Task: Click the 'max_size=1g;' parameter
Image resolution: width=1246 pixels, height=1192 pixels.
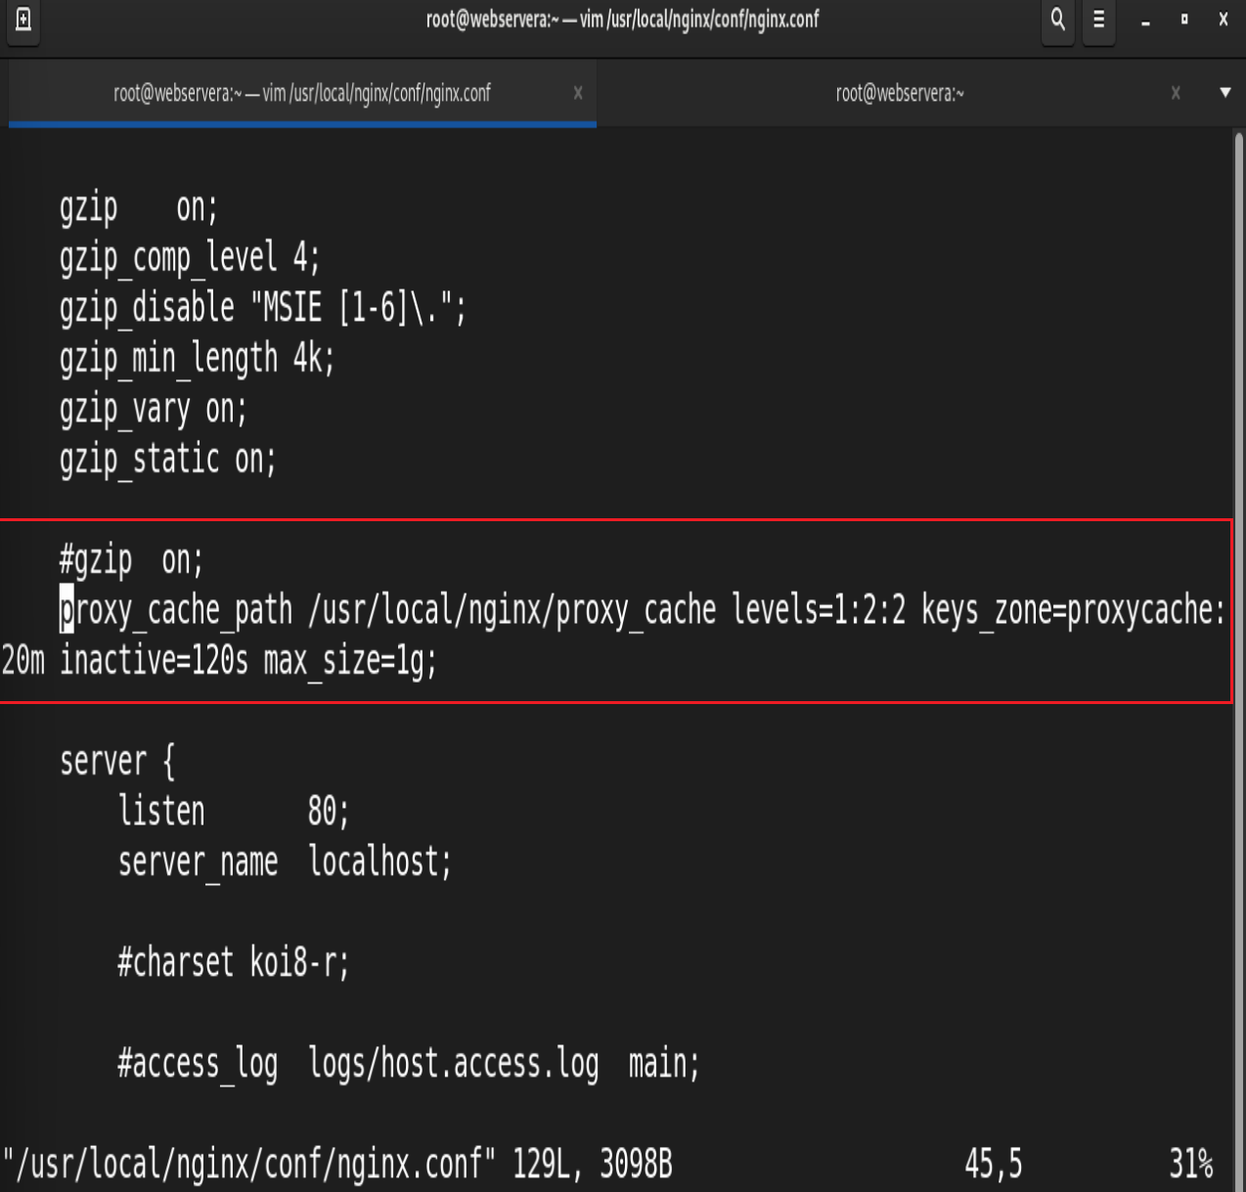Action: tap(350, 661)
